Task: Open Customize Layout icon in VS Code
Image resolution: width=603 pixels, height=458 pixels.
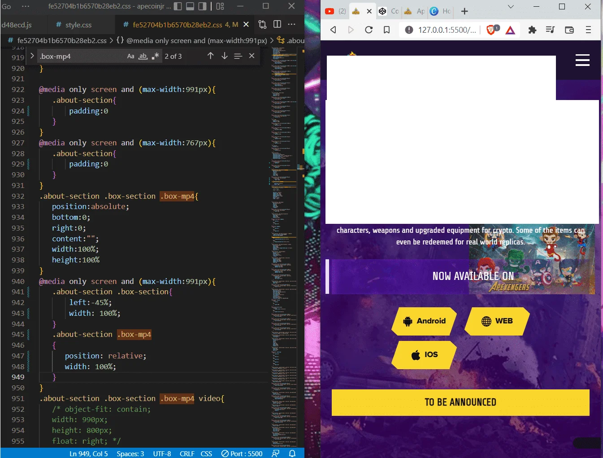Action: pos(220,6)
